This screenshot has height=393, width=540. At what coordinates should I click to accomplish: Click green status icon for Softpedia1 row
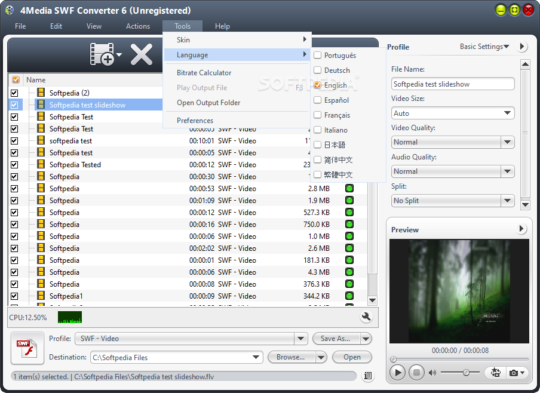pos(349,296)
